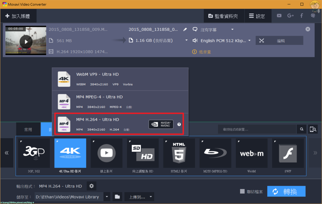
Task: Switch to the 常用 tab
Action: (28, 129)
